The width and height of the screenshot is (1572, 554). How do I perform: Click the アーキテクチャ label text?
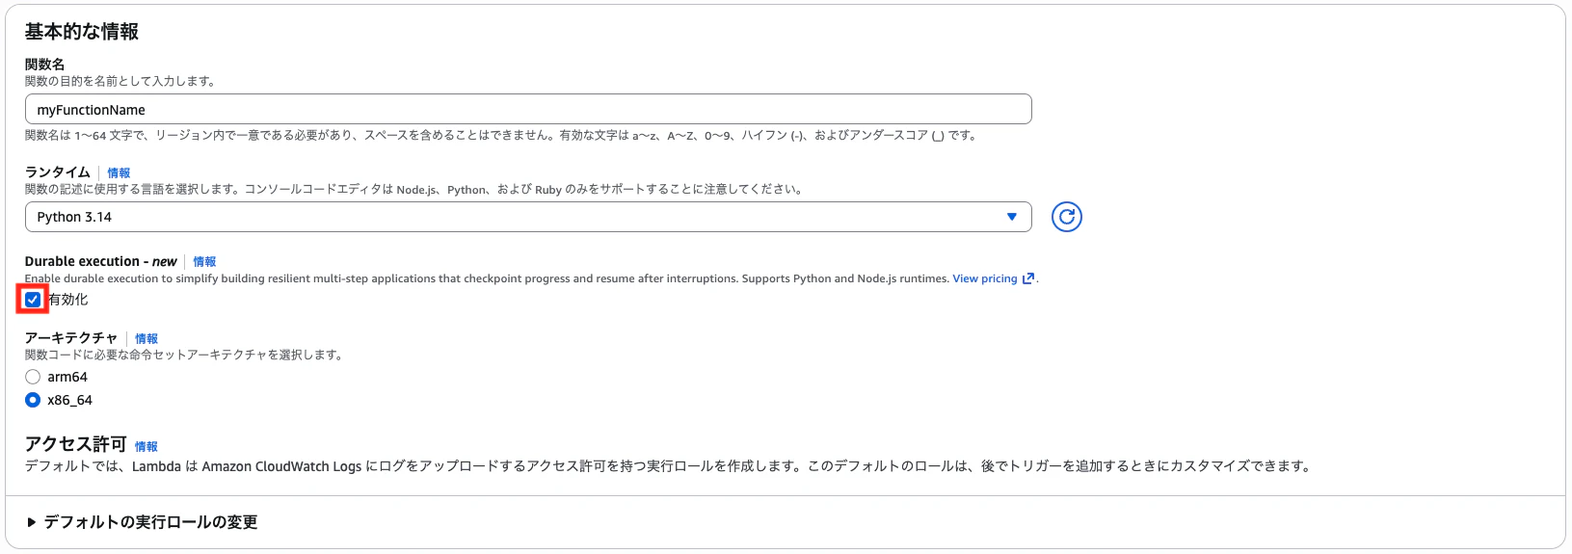click(71, 338)
